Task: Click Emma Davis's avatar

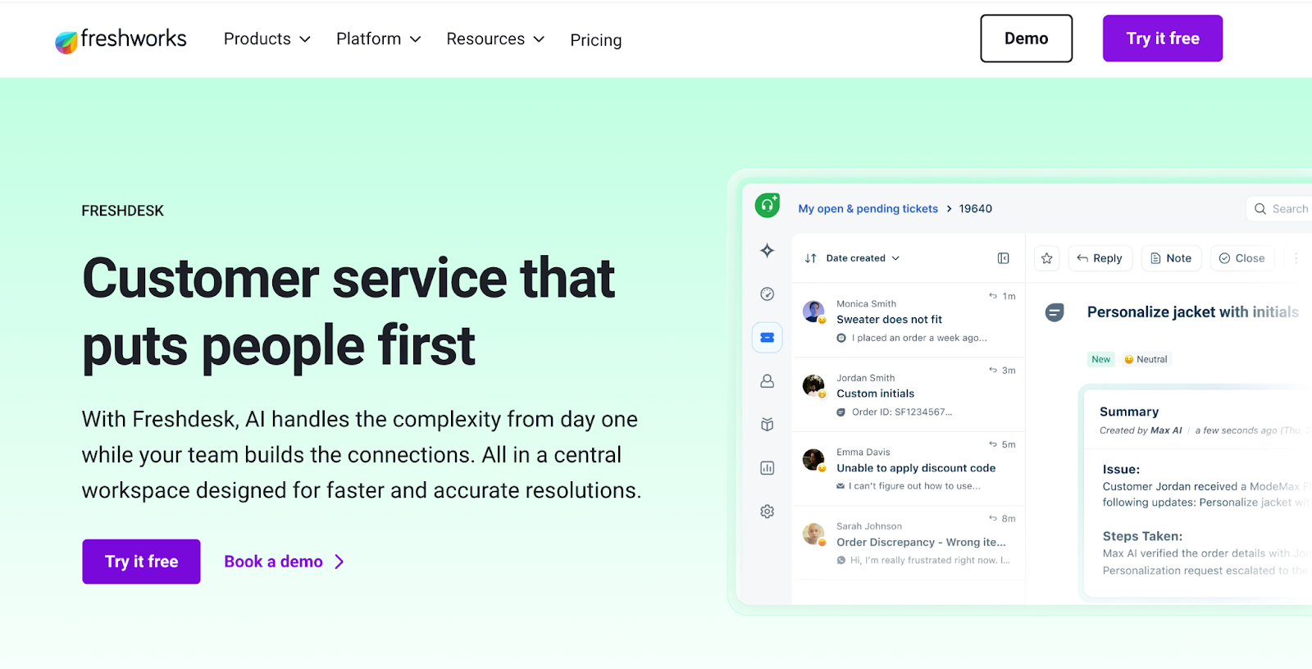Action: pos(813,460)
